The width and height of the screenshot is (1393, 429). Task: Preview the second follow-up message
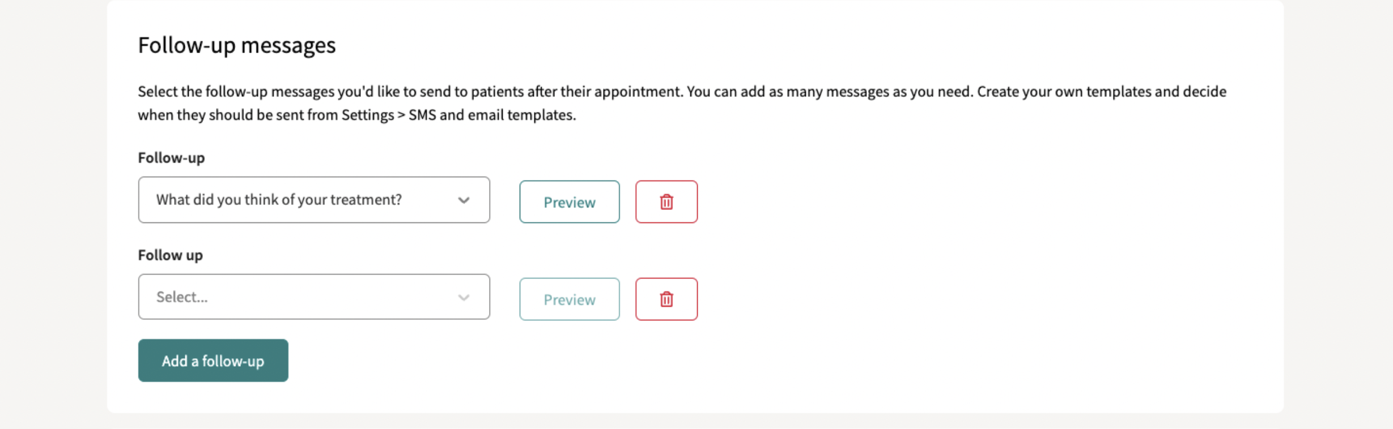[569, 299]
